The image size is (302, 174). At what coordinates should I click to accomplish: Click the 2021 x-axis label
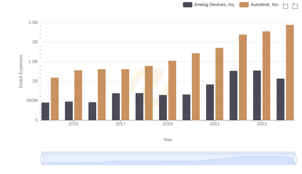tap(214, 124)
